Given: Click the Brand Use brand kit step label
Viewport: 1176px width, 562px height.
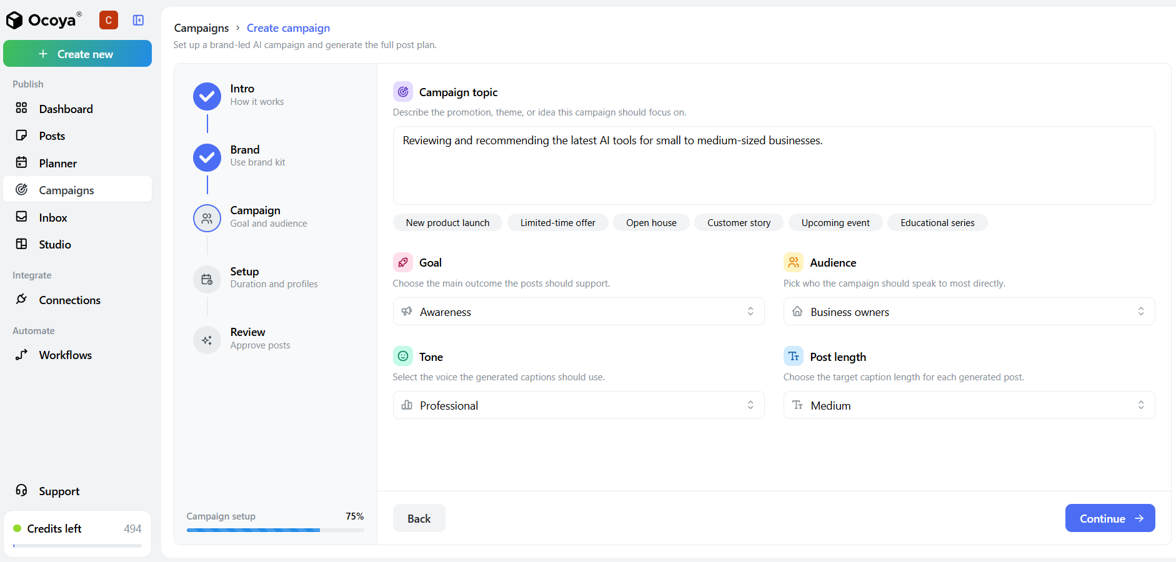Looking at the screenshot, I should click(257, 156).
